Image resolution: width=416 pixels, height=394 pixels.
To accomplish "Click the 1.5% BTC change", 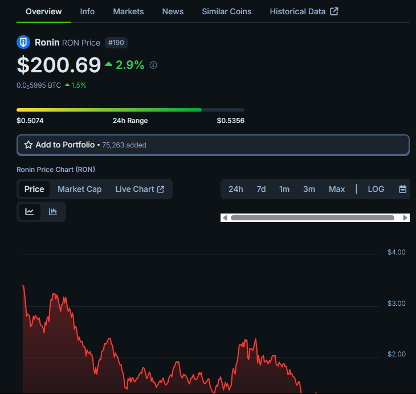I will click(79, 85).
